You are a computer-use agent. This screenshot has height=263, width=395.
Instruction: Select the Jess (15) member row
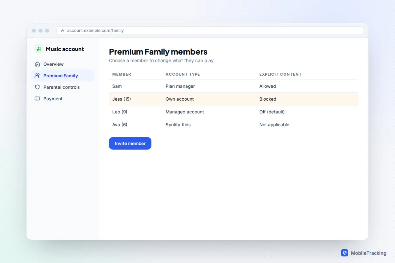233,99
